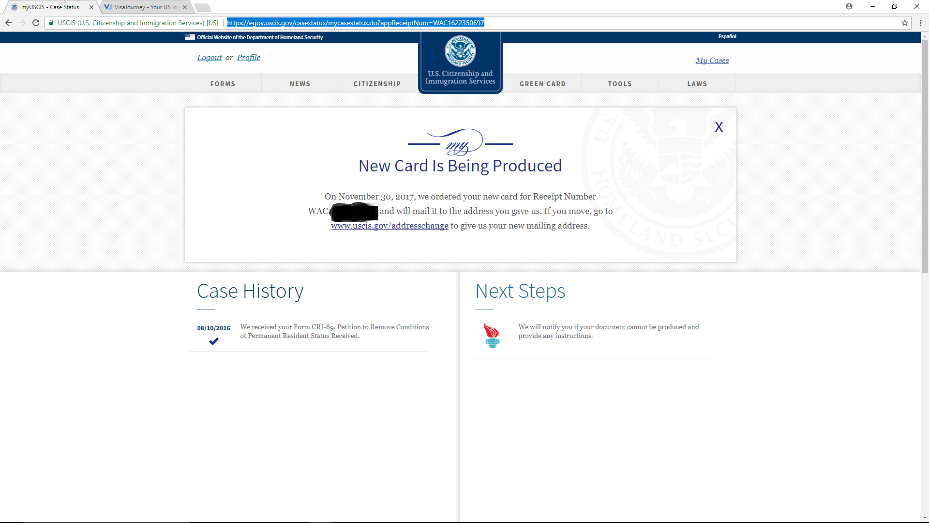Viewport: 929px width, 523px height.
Task: Click the 'We will notify you' next step text
Action: (609, 331)
